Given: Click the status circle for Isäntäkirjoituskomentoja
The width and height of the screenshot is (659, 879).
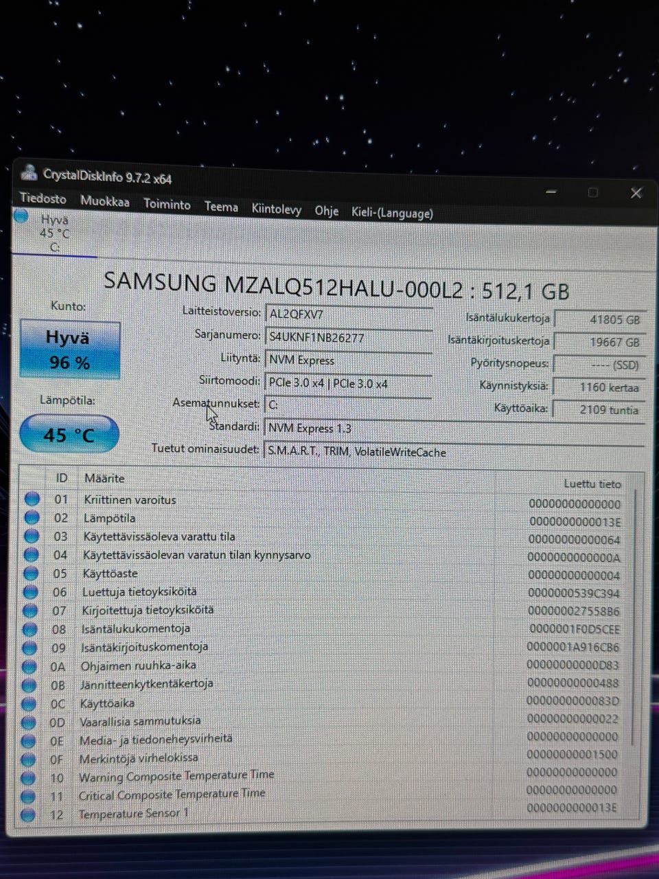Looking at the screenshot, I should pos(30,648).
